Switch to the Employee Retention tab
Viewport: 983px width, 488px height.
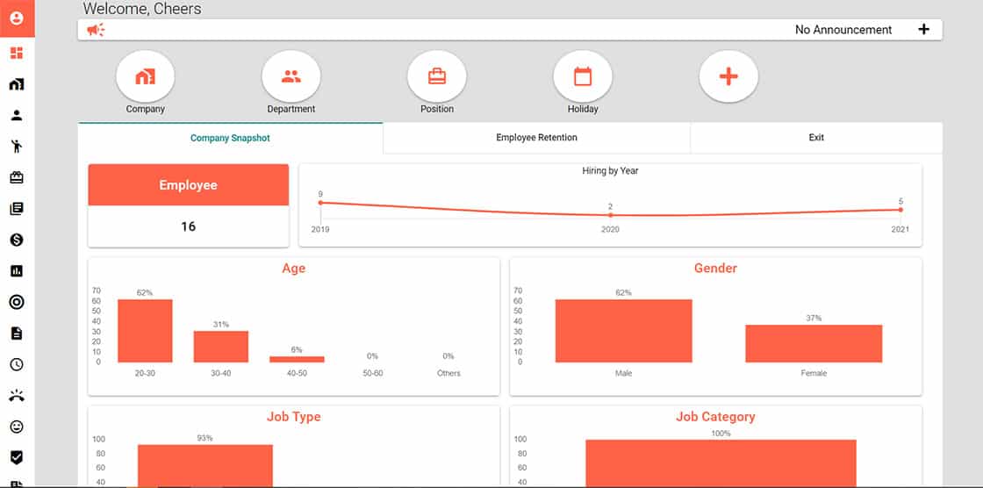[536, 138]
